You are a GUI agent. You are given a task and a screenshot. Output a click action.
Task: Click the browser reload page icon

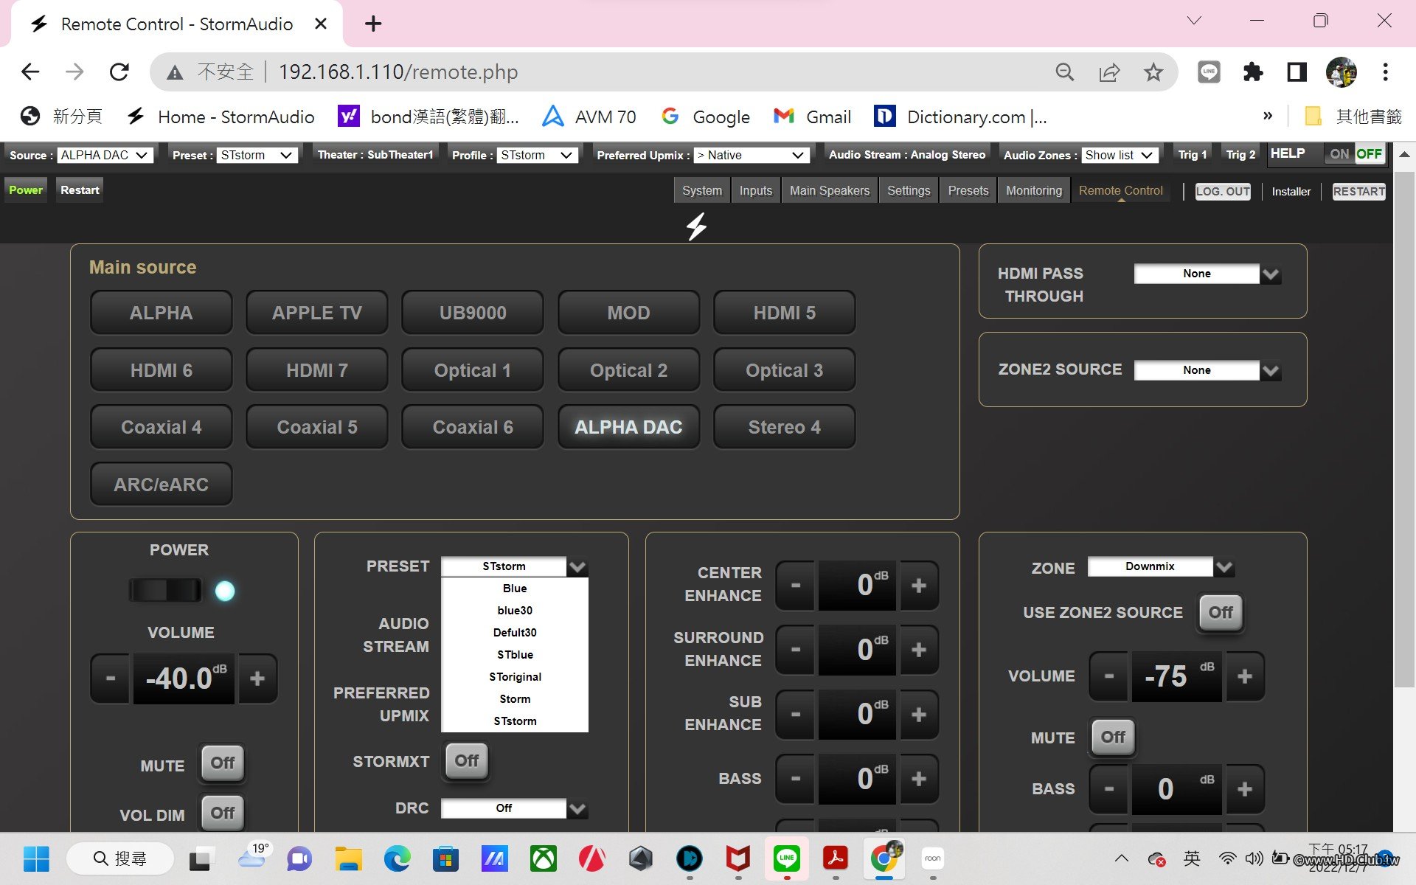click(119, 72)
